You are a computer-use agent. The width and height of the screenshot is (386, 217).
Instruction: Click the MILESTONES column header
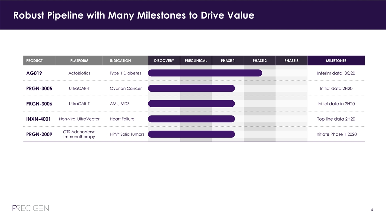click(336, 61)
